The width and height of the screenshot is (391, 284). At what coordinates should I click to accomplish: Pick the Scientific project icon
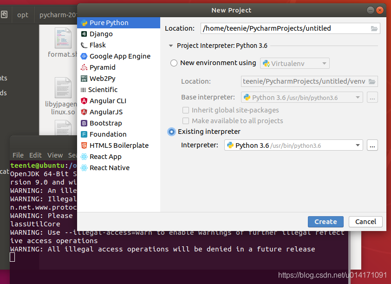(83, 90)
